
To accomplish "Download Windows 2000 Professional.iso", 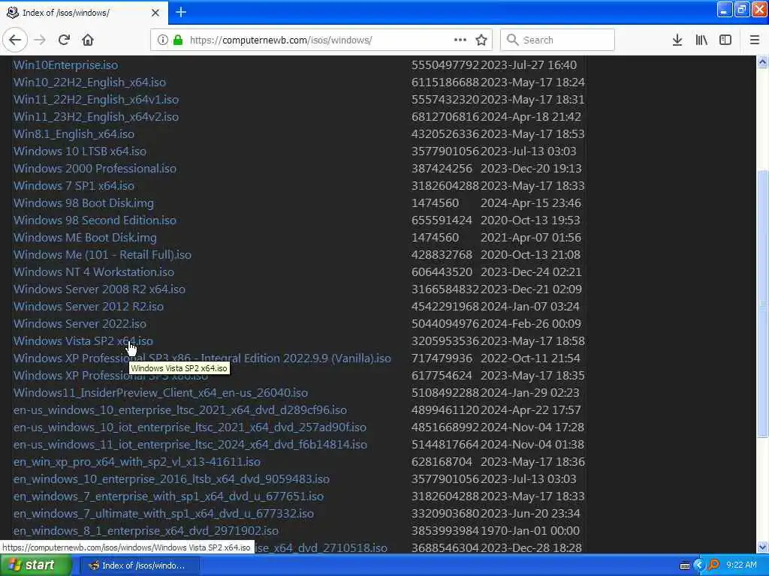I will (x=95, y=169).
